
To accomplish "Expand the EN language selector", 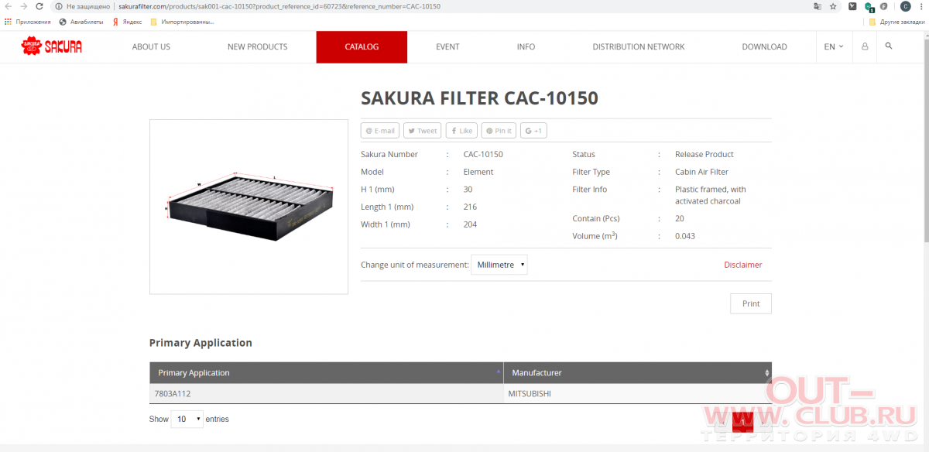I will pos(834,46).
